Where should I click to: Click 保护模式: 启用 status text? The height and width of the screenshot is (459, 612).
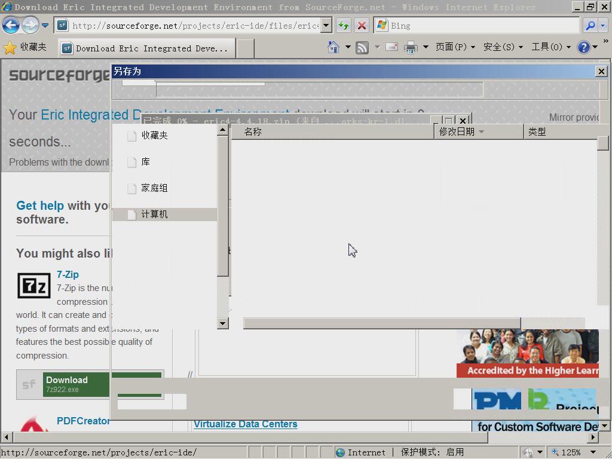click(432, 452)
